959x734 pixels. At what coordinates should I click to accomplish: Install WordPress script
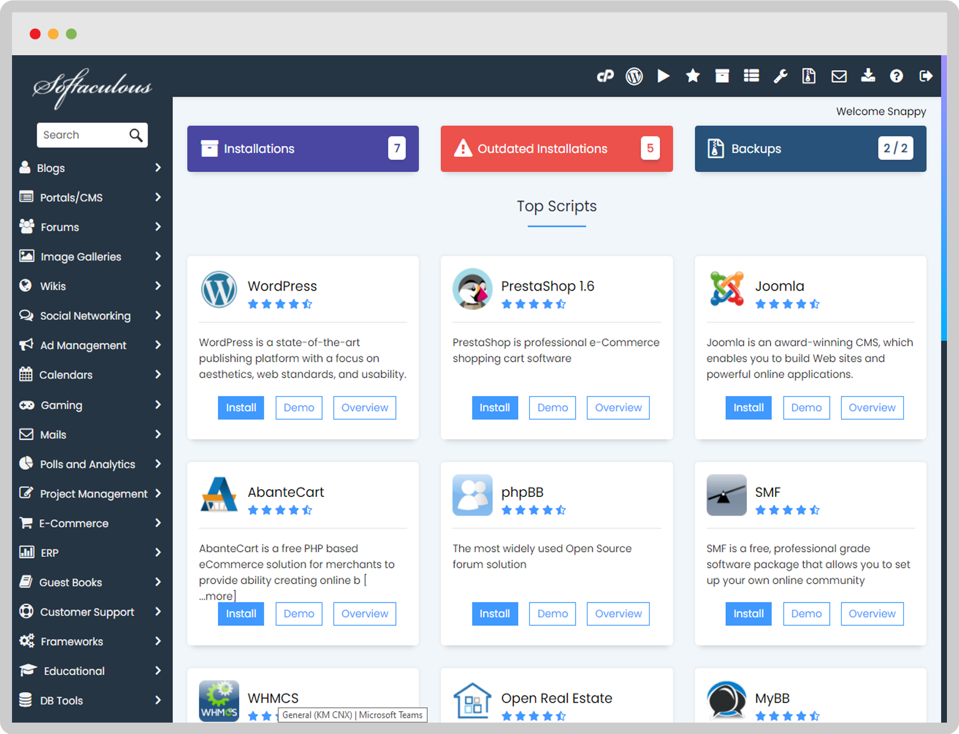coord(241,408)
